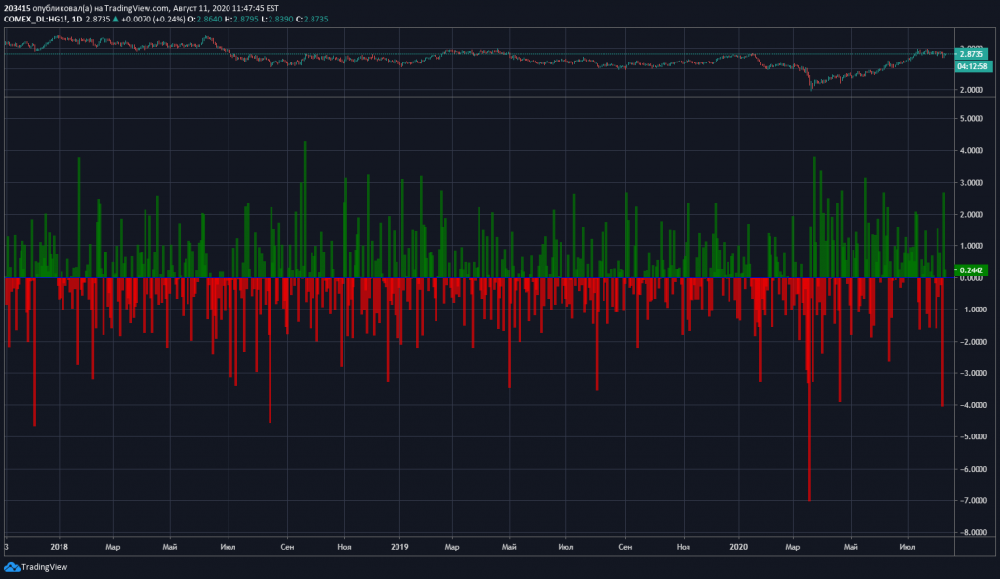Click the teal 2.8735 last price label
The image size is (1000, 579).
973,55
